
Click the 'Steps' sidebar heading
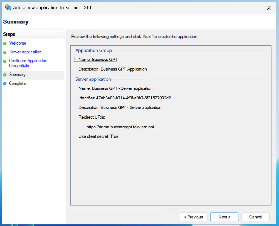pos(9,34)
